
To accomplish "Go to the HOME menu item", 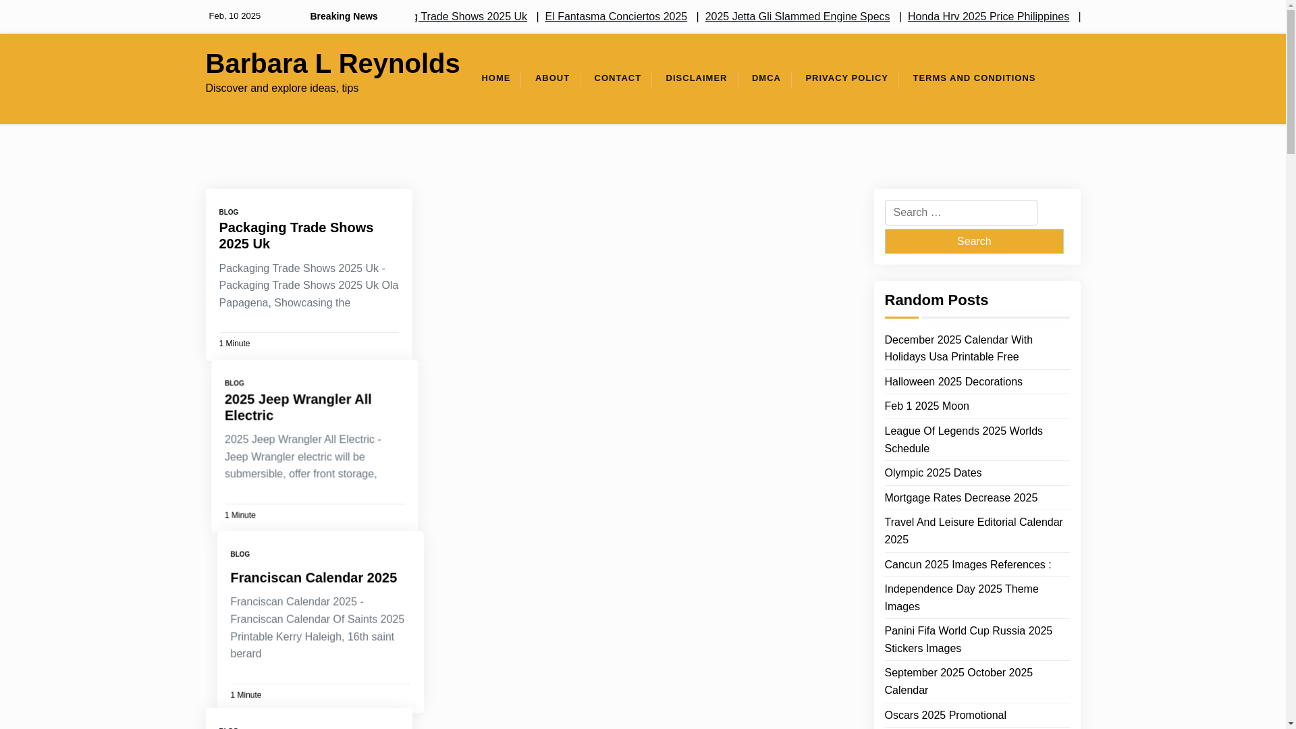I will [x=495, y=78].
